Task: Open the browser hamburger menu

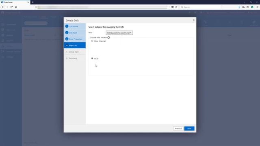Action: pos(257,7)
